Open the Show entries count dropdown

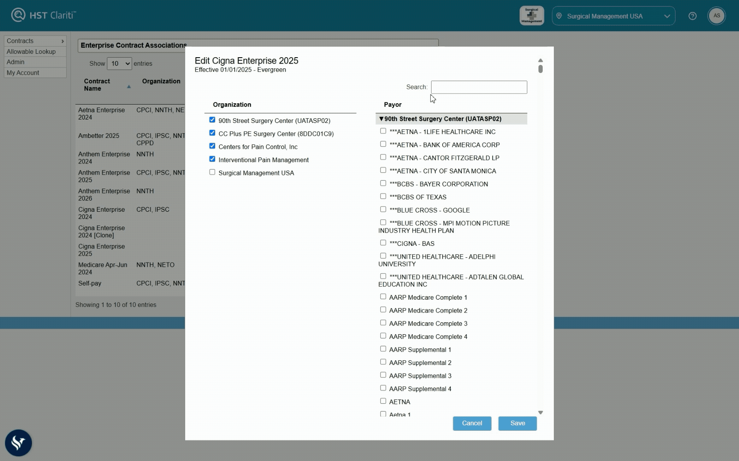tap(119, 64)
